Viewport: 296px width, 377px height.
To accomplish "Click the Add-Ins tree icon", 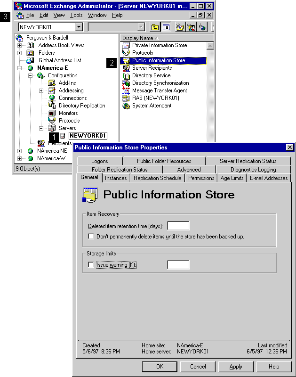I will pos(52,83).
